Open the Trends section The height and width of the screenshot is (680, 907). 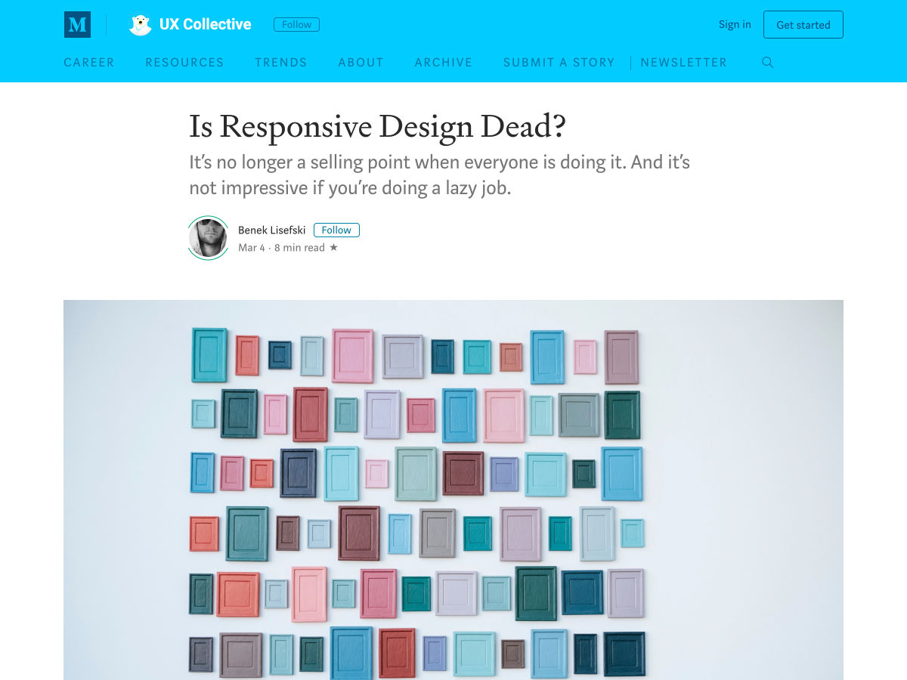281,63
